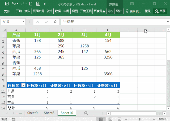Open the Name Box dropdown arrow
The image size is (170, 121).
click(x=23, y=22)
